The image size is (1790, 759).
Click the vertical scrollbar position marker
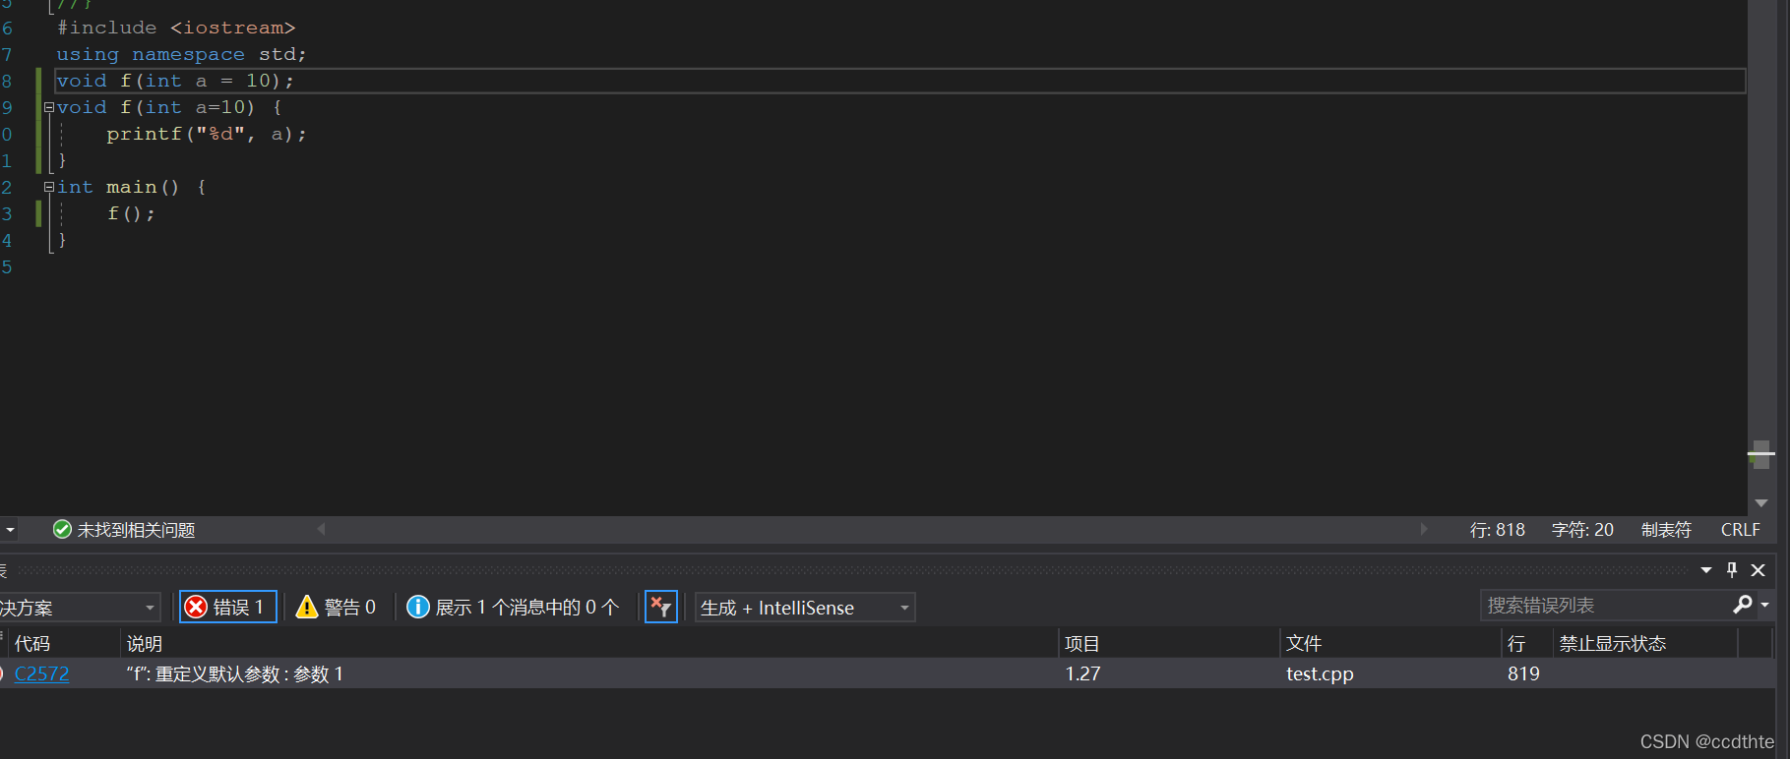pos(1760,454)
